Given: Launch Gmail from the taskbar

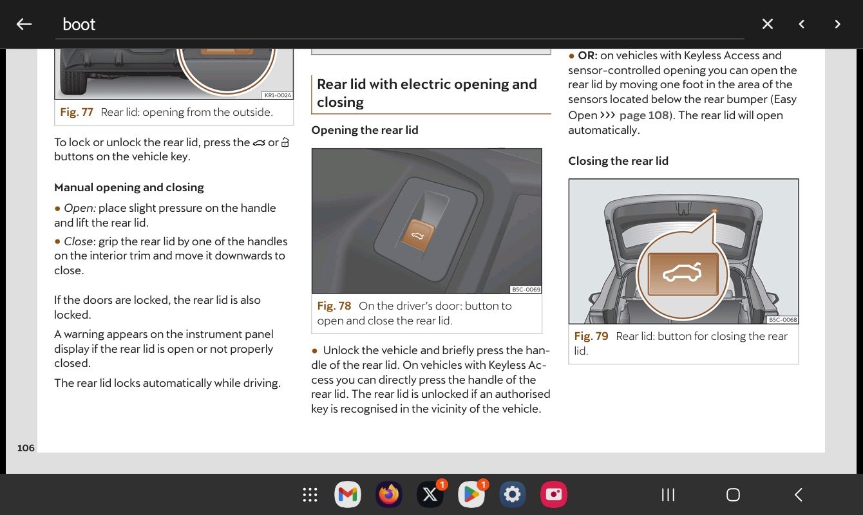Looking at the screenshot, I should [347, 494].
